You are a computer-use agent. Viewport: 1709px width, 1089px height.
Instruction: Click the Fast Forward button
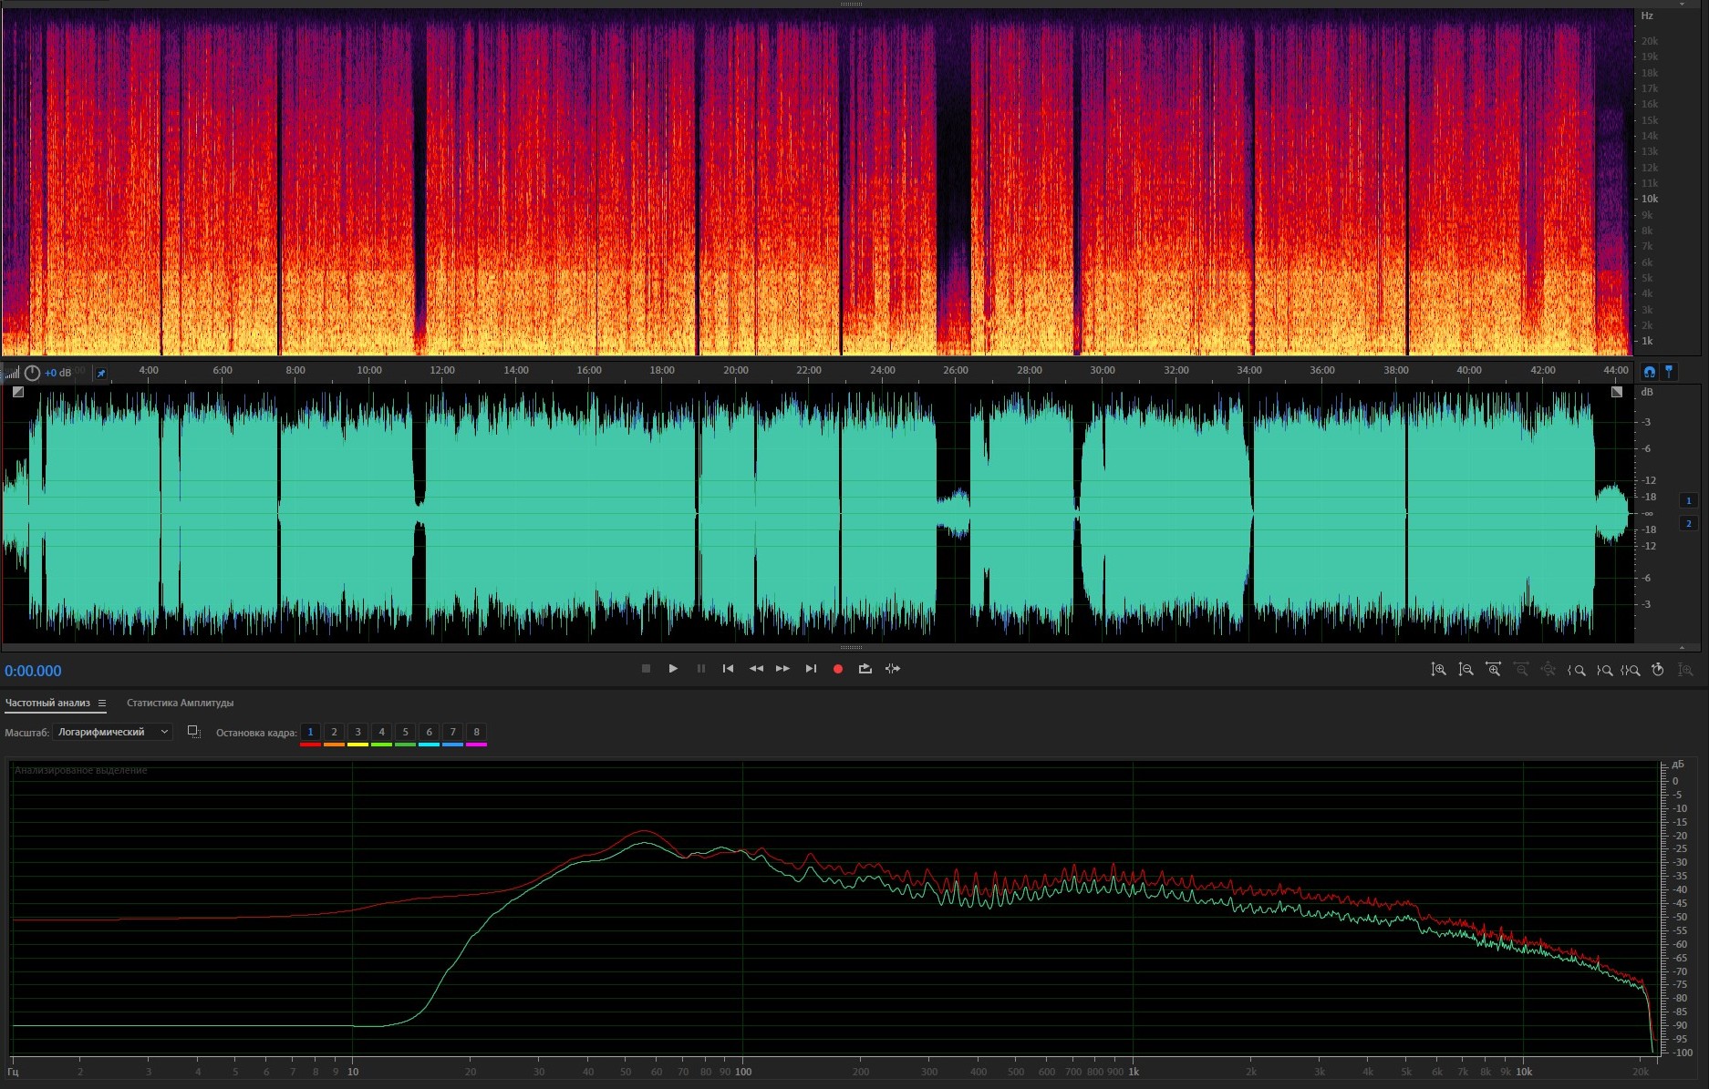click(x=782, y=669)
